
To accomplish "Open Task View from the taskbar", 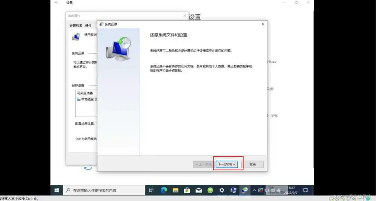I will [151, 190].
